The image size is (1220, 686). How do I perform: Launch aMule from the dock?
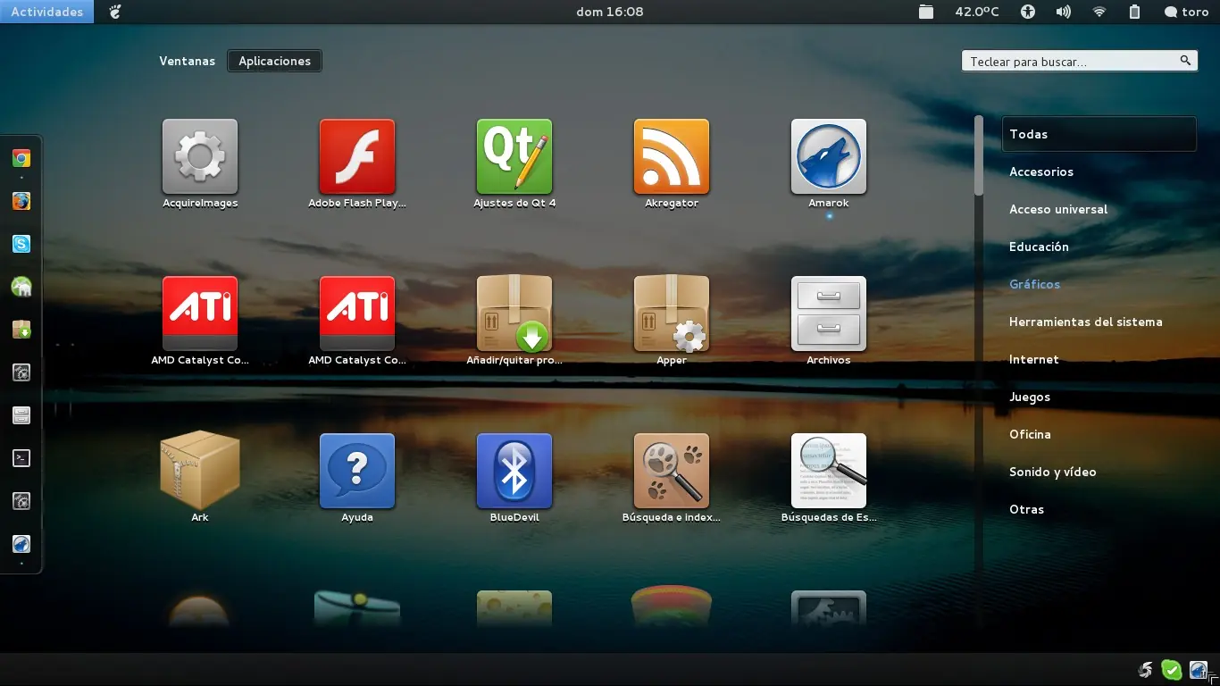click(x=21, y=287)
